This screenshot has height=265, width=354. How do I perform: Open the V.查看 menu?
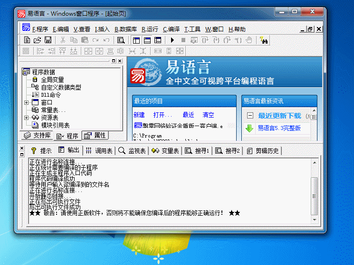tap(82, 29)
